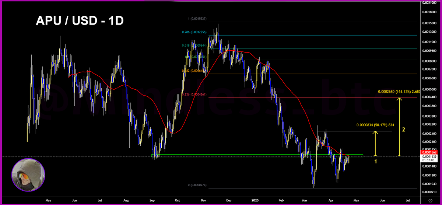Click price axis value 0.0013000
The height and width of the screenshot is (205, 442).
429,32
